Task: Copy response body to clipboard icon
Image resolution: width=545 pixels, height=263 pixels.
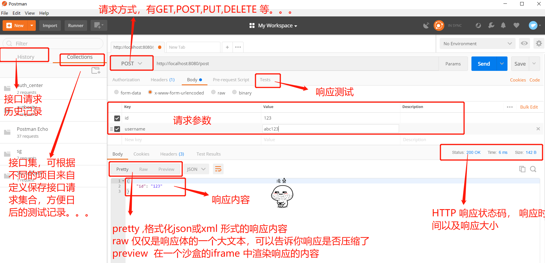Action: pyautogui.click(x=522, y=169)
